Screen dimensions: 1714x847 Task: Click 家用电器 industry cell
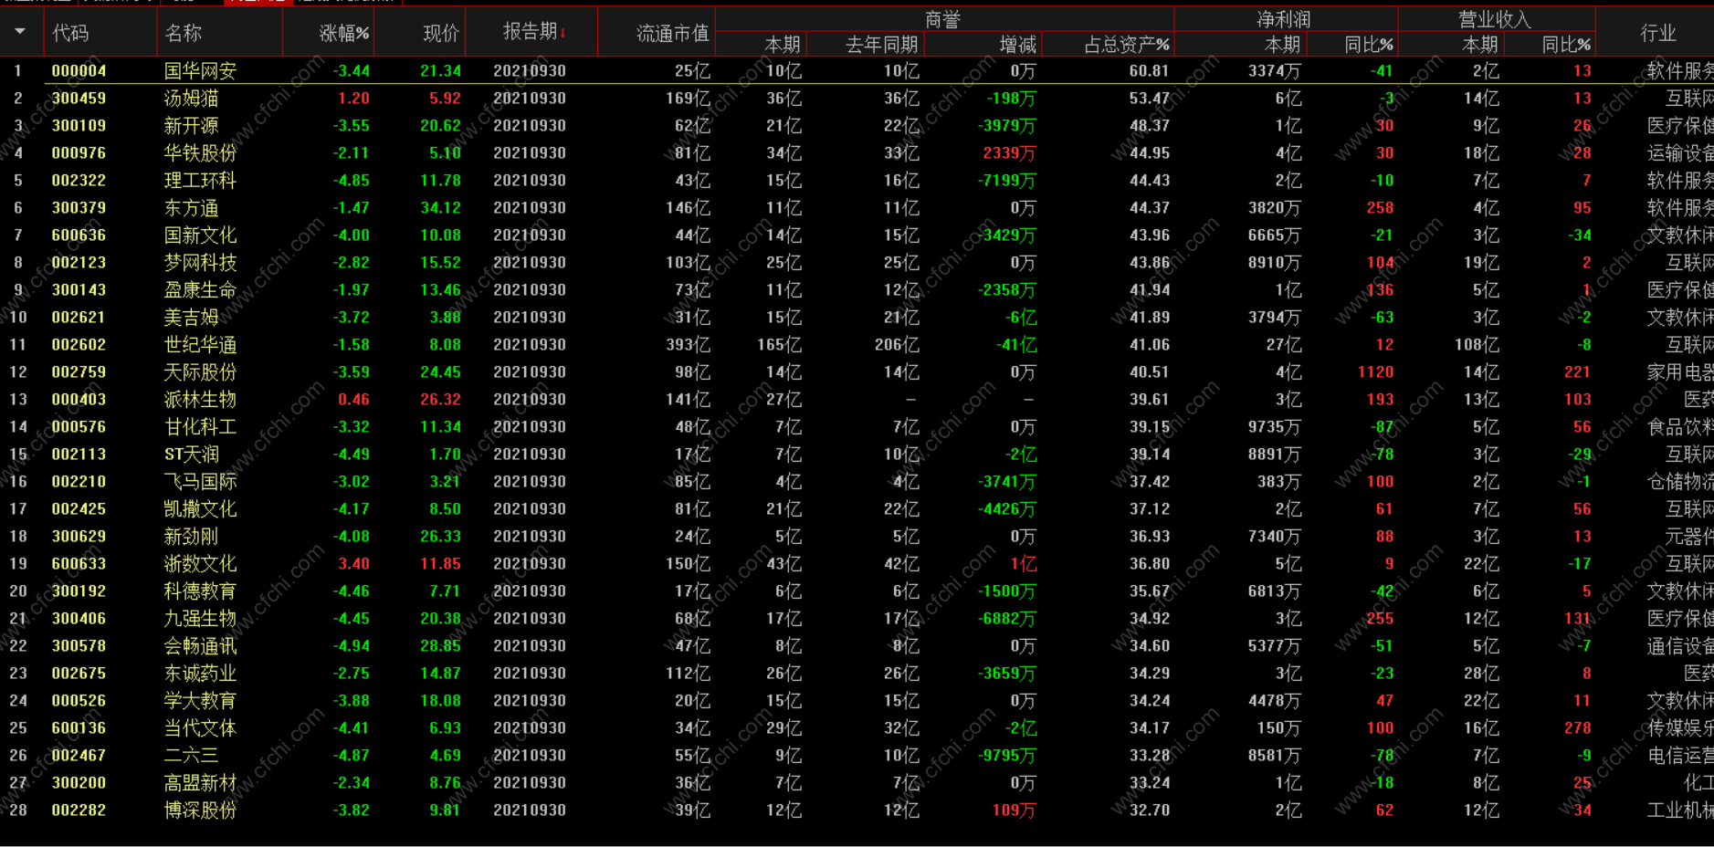(1680, 371)
